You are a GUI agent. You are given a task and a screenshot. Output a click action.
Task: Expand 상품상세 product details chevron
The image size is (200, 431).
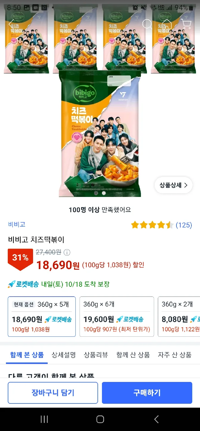tap(173, 185)
